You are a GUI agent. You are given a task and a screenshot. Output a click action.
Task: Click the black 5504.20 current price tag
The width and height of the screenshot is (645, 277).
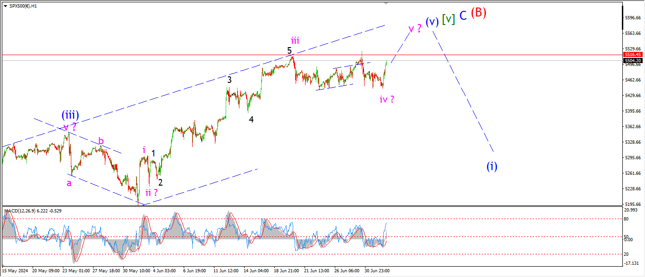point(633,61)
